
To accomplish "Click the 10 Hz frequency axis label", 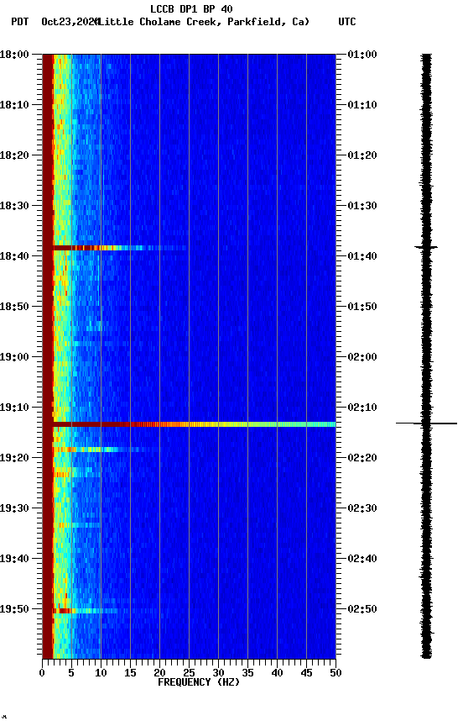I will (101, 673).
